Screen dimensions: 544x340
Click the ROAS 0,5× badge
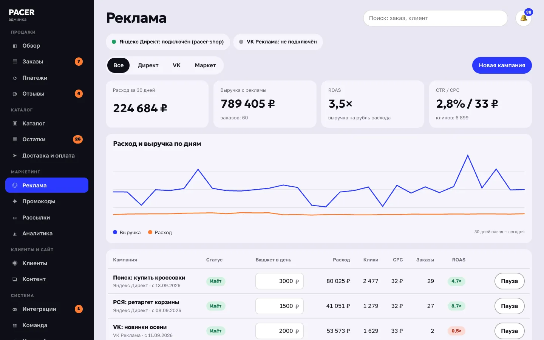[456, 331]
